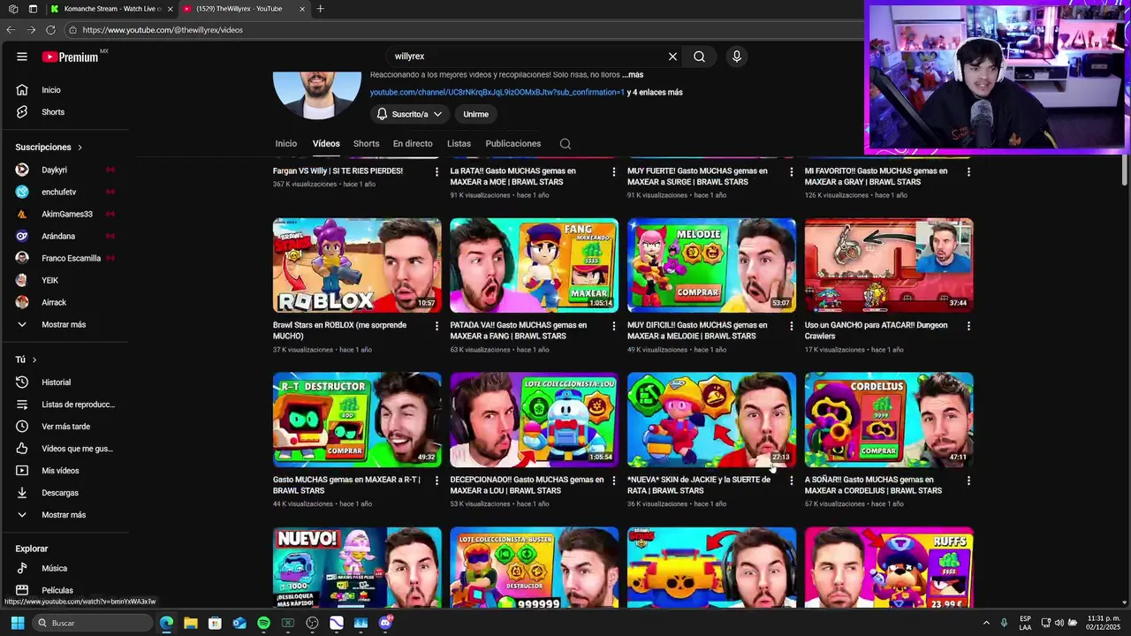Reload the page with the refresh button

point(51,30)
